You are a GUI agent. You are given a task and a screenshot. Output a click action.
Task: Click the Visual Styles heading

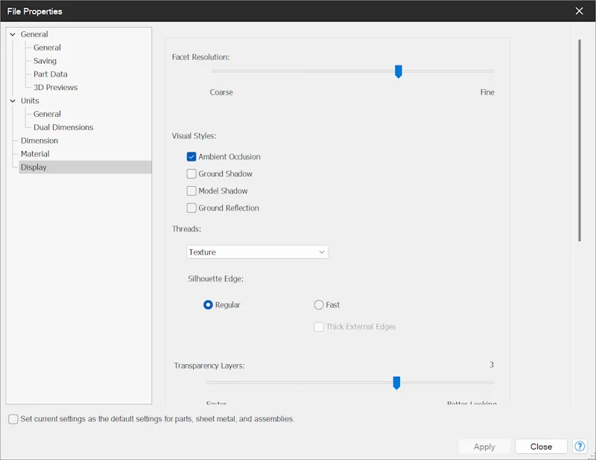point(194,136)
